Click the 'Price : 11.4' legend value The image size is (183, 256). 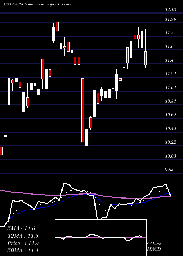(23, 243)
